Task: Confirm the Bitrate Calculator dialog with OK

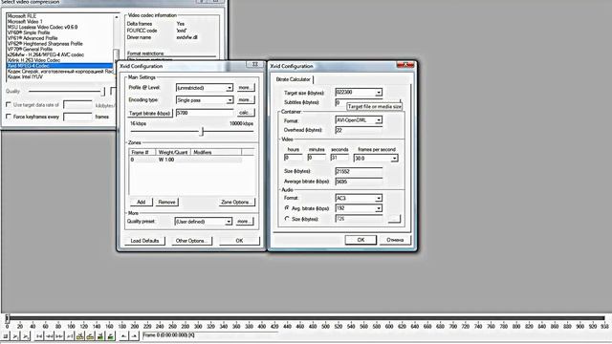Action: tap(361, 240)
